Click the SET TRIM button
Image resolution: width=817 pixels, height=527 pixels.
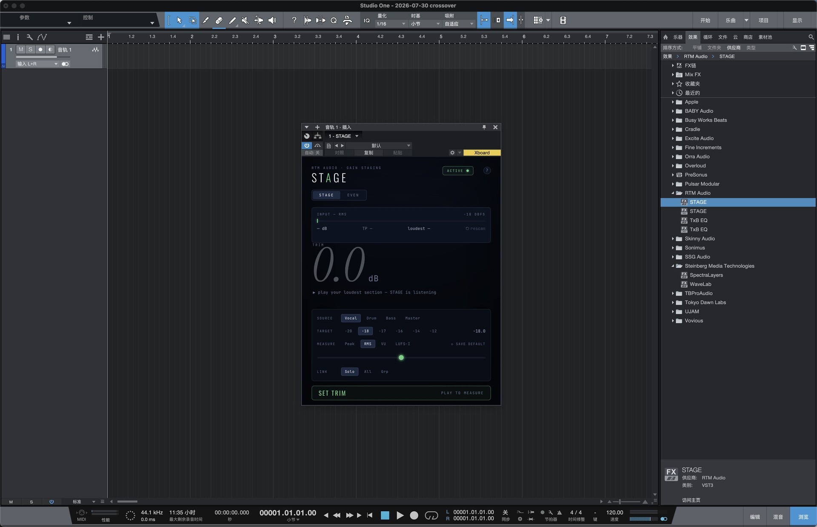[x=401, y=393]
